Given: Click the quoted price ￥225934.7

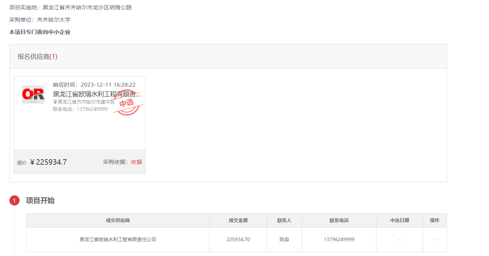Looking at the screenshot, I should pyautogui.click(x=48, y=162).
